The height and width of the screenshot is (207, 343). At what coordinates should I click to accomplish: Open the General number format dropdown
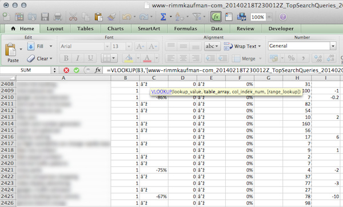pyautogui.click(x=333, y=46)
